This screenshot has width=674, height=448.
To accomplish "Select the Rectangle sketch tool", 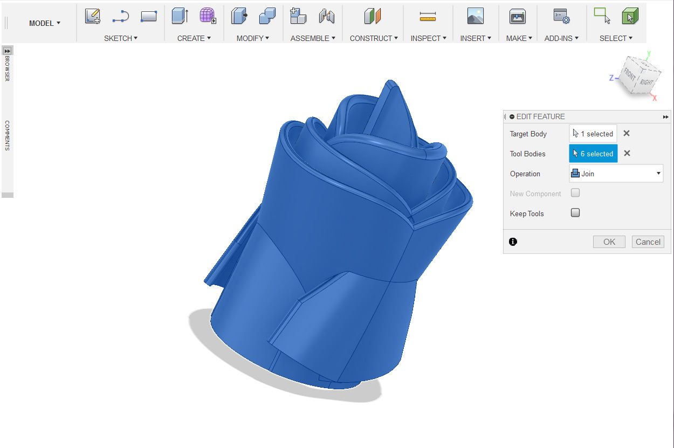I will tap(149, 16).
